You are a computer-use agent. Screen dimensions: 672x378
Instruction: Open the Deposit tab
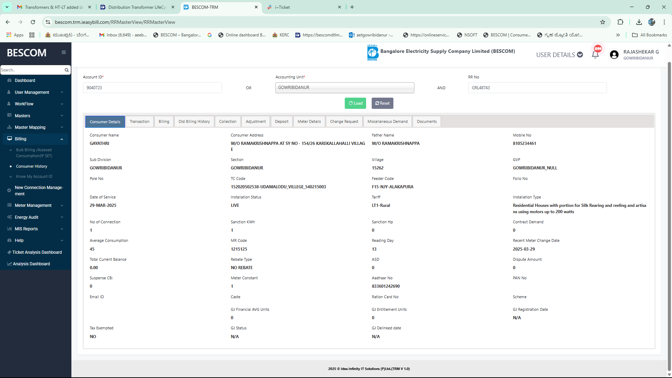282,122
